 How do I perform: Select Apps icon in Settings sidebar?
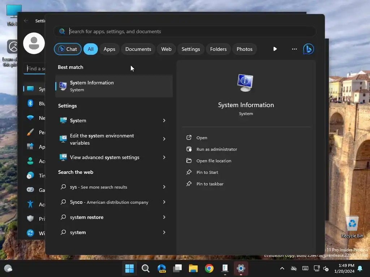pos(30,146)
